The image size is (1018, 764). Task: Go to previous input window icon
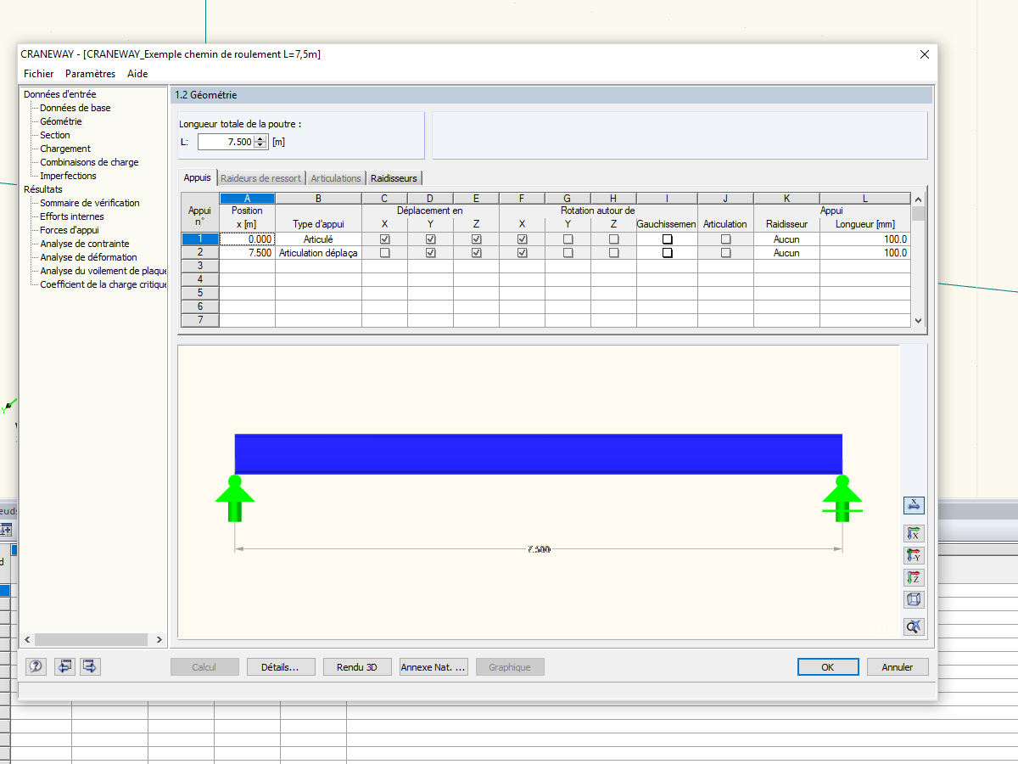click(64, 667)
